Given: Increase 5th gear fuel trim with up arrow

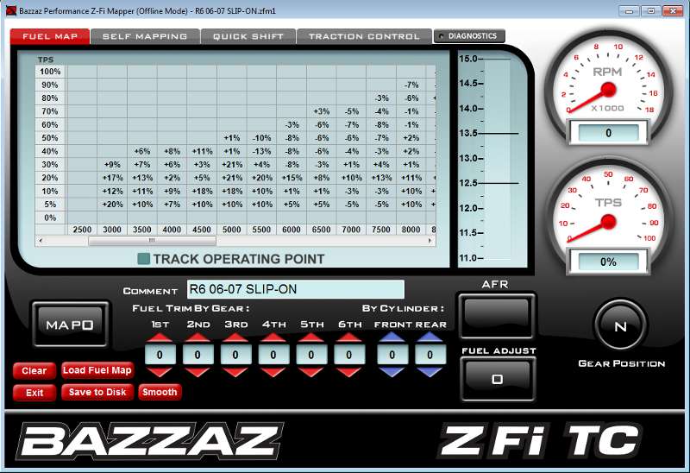Looking at the screenshot, I should pyautogui.click(x=310, y=337).
